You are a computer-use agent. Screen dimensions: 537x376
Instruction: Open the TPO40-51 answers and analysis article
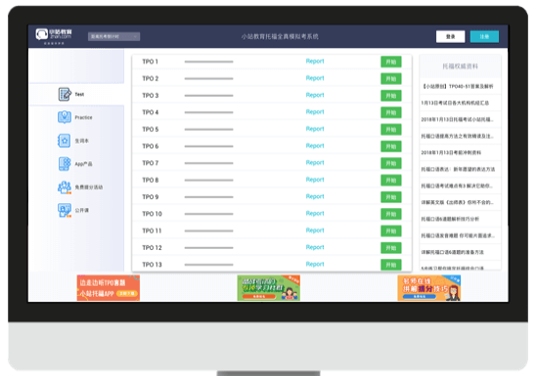coord(458,87)
